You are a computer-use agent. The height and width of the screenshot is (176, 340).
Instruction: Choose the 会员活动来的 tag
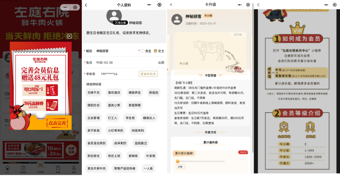[x=96, y=143]
